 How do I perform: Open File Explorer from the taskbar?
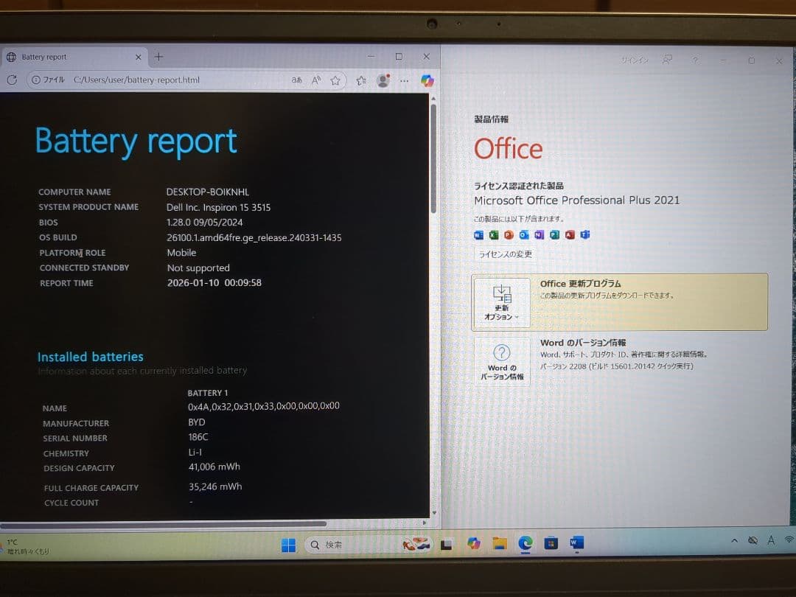(x=500, y=545)
